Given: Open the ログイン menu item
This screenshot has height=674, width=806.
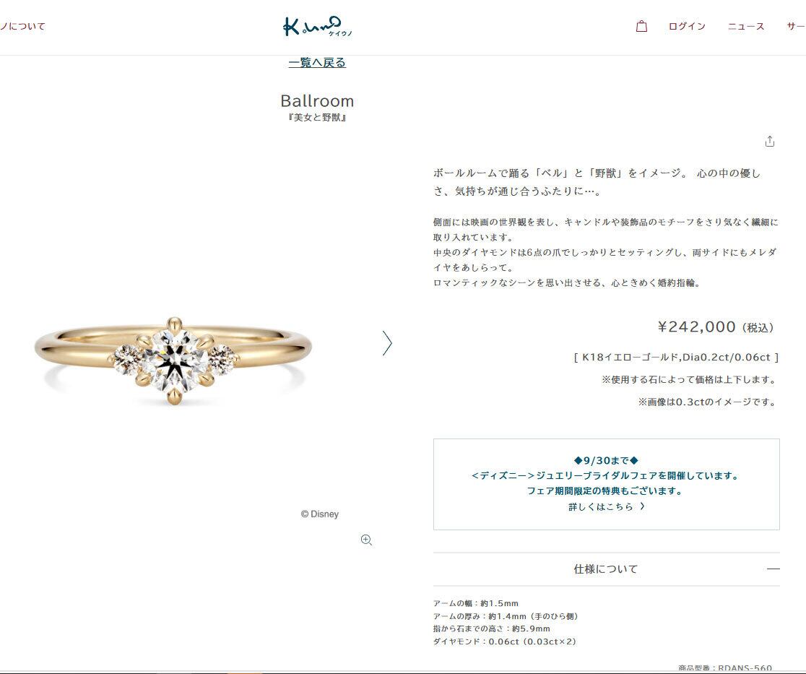Looking at the screenshot, I should pos(687,26).
